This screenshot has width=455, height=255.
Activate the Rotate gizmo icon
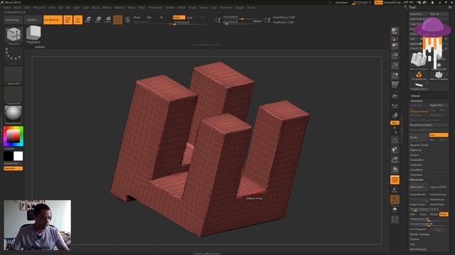click(108, 20)
